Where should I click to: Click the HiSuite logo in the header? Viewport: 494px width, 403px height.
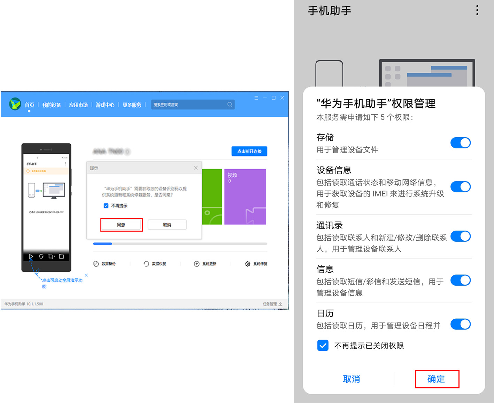click(x=15, y=104)
